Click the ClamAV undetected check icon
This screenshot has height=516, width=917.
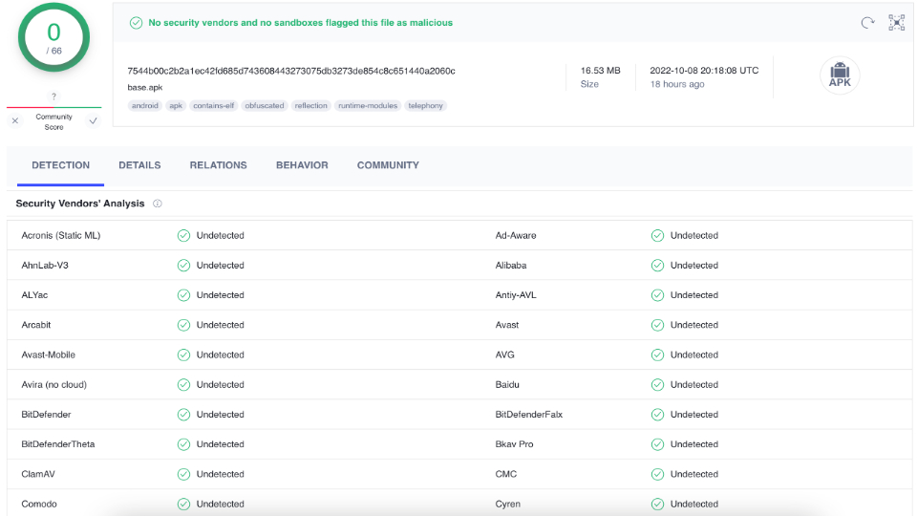point(183,475)
